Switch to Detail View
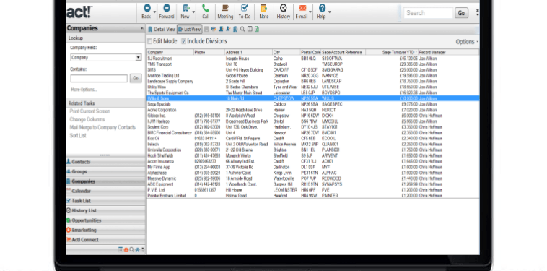 tap(162, 30)
